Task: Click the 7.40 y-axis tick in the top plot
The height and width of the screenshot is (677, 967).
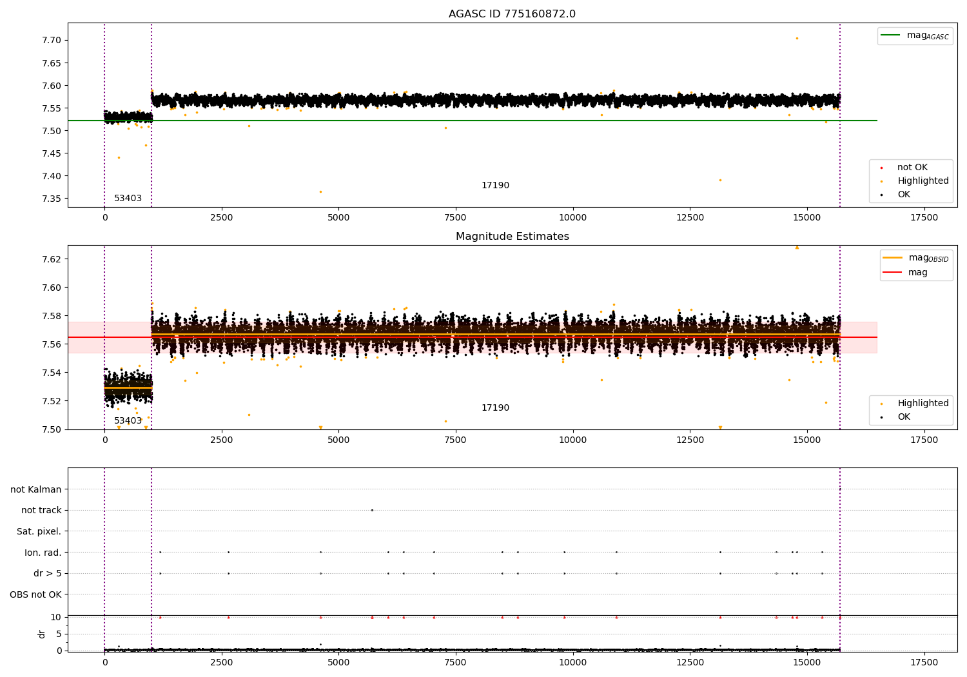Action: tap(52, 176)
